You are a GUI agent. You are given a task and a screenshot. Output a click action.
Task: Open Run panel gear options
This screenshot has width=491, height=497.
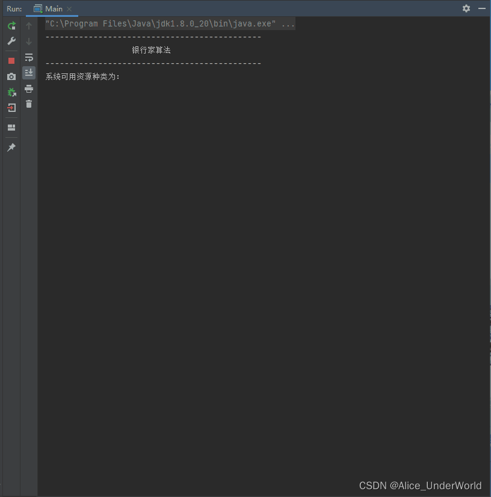pos(466,8)
